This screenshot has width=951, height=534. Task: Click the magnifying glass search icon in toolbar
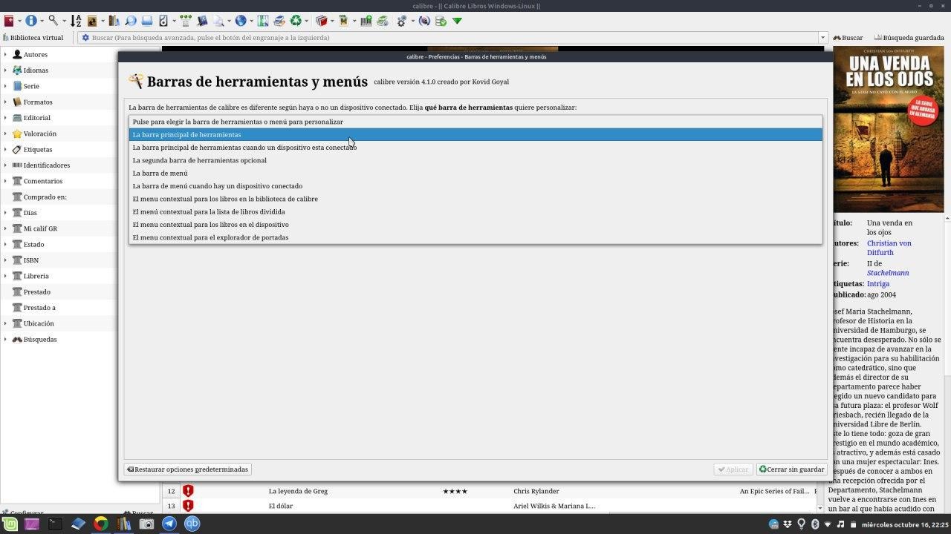coord(54,21)
